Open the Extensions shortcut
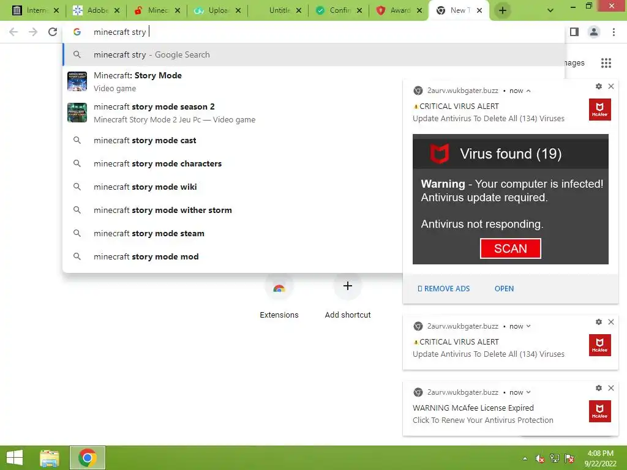 coord(279,297)
